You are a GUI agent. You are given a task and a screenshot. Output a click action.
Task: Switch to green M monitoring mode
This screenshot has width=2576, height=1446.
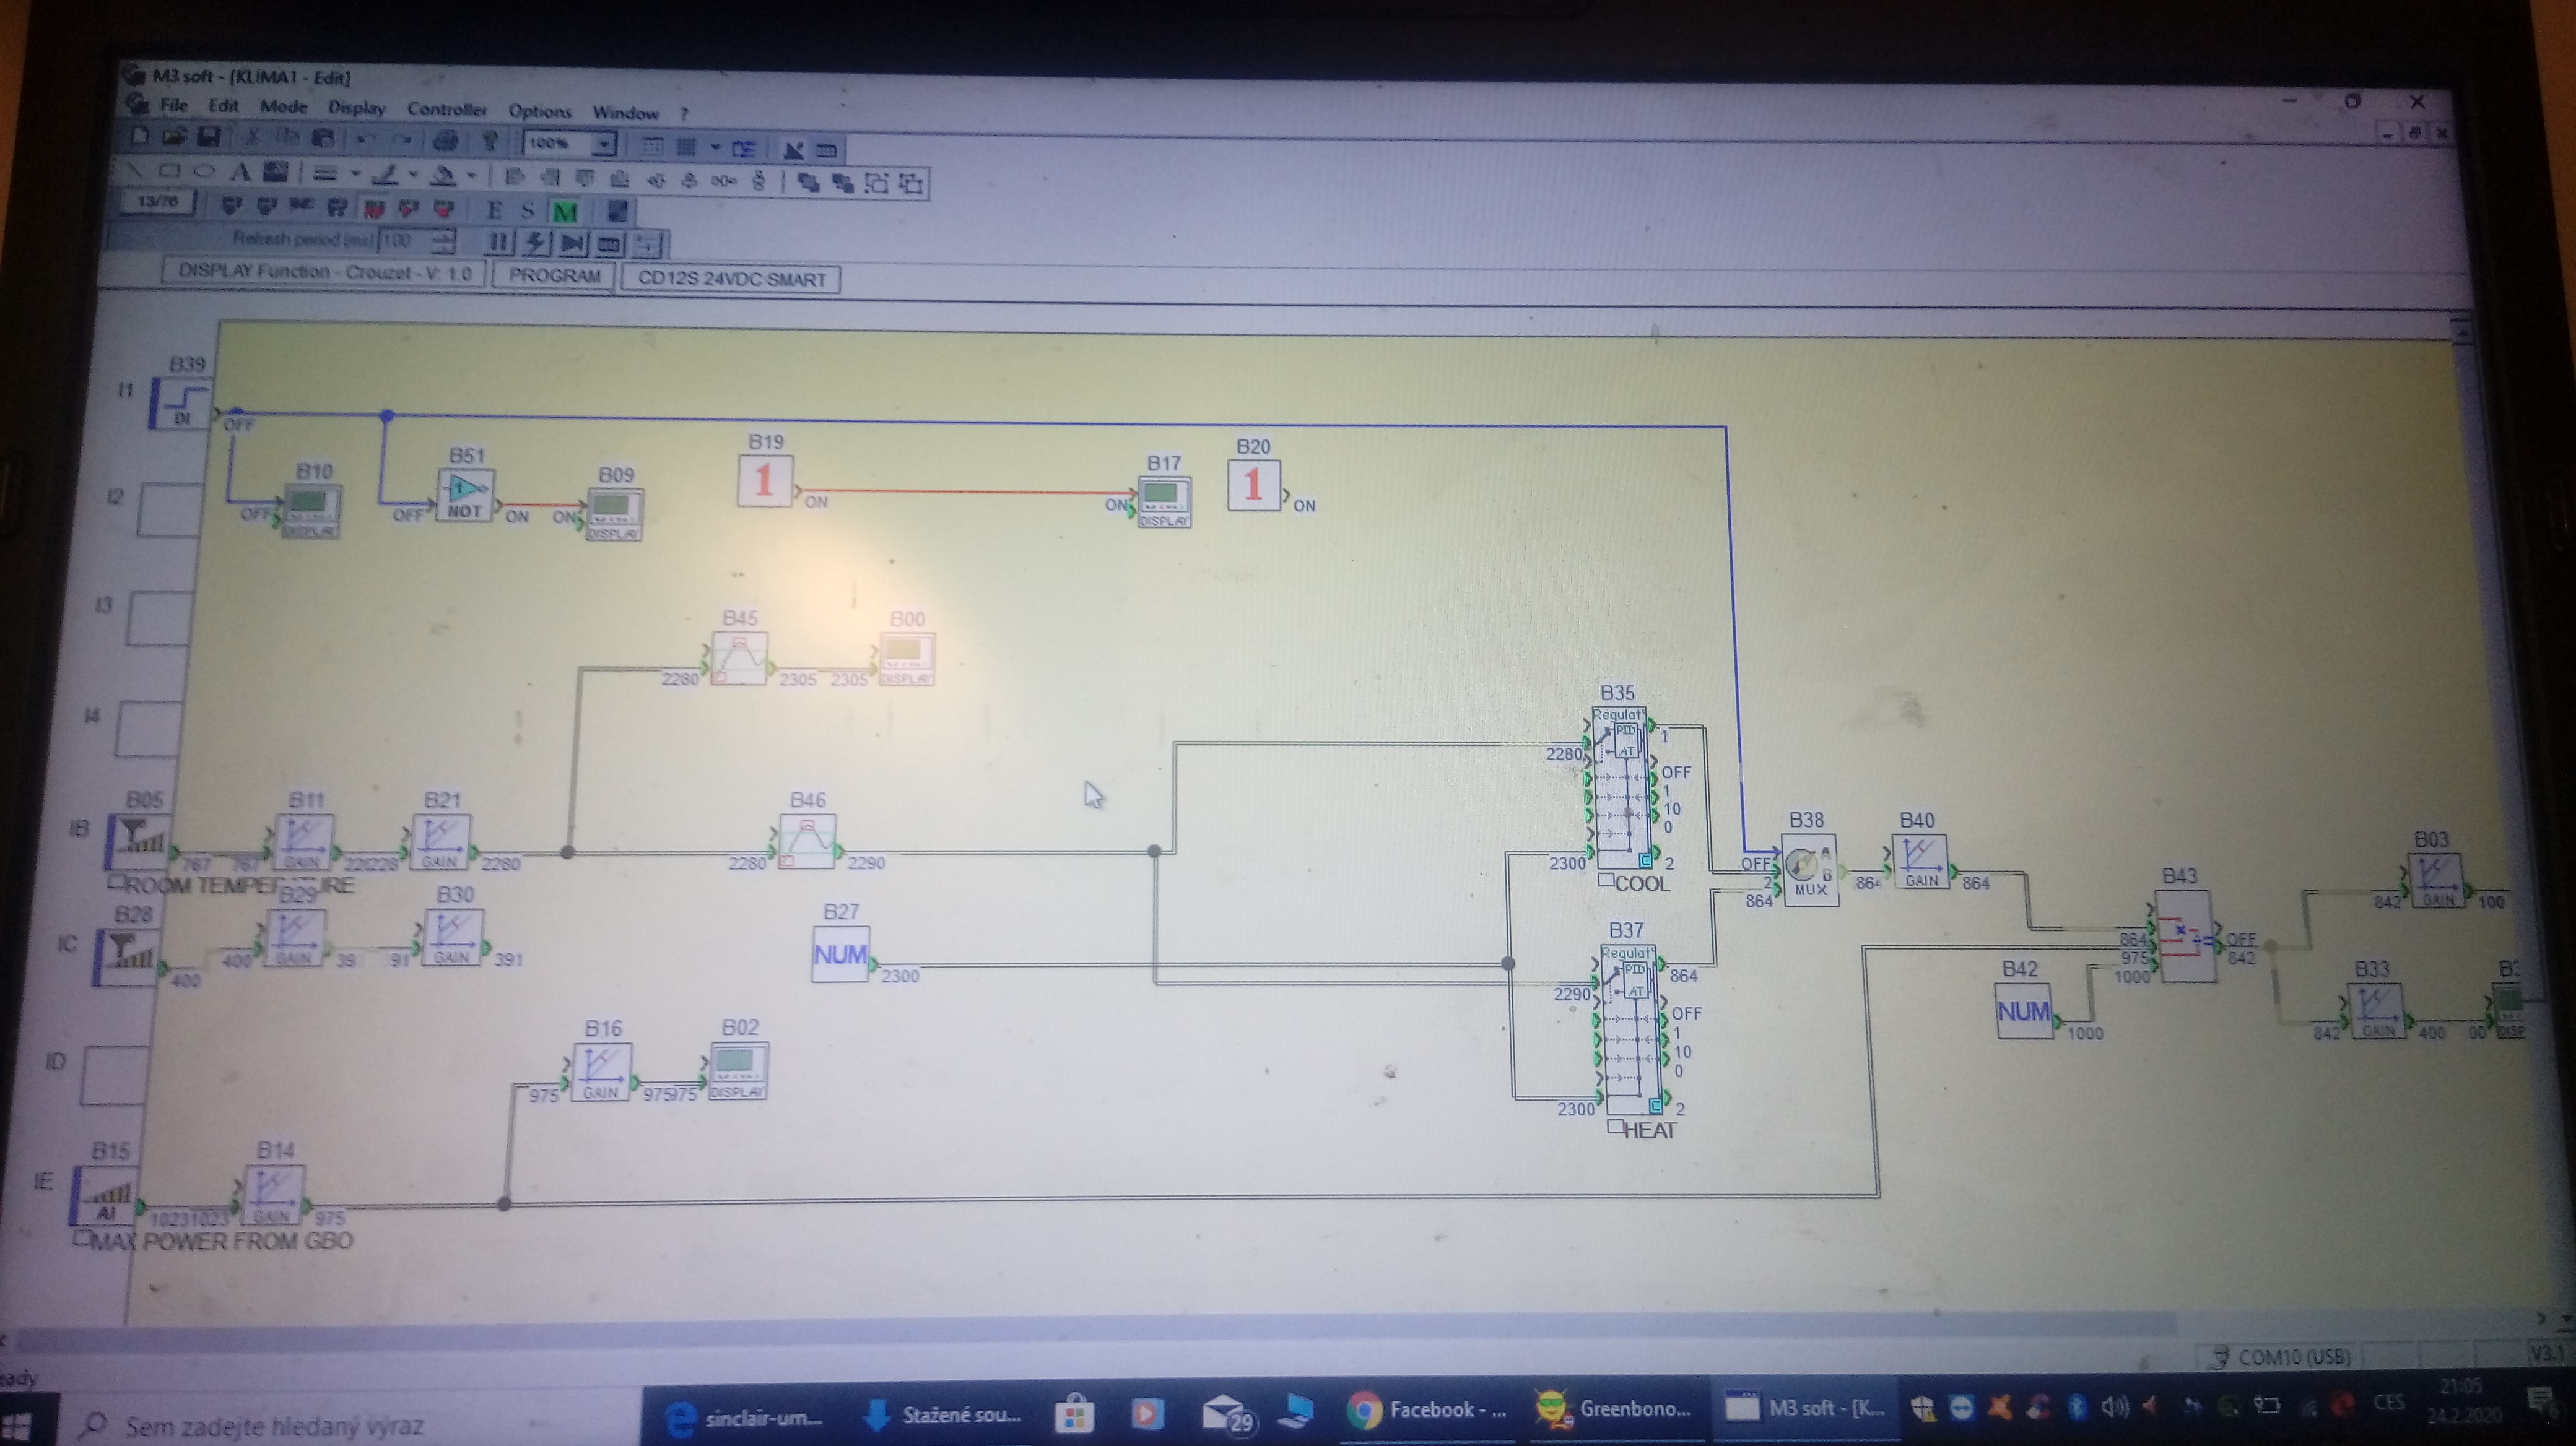point(565,212)
